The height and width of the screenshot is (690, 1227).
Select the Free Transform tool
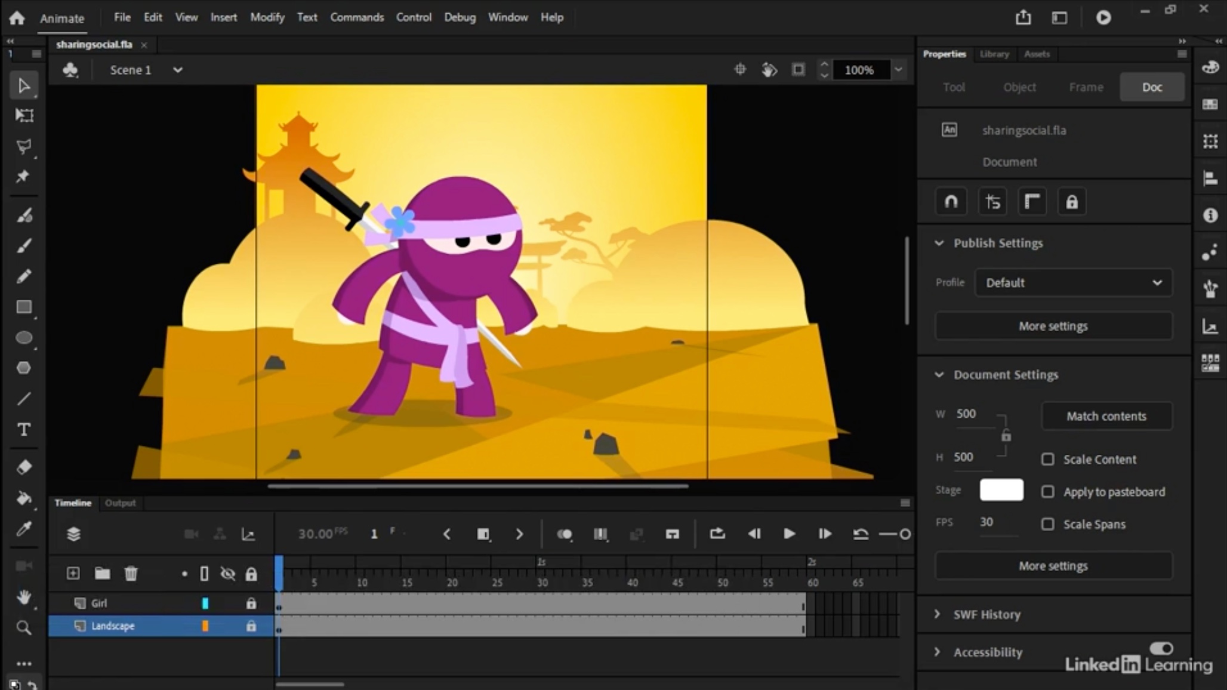[23, 115]
